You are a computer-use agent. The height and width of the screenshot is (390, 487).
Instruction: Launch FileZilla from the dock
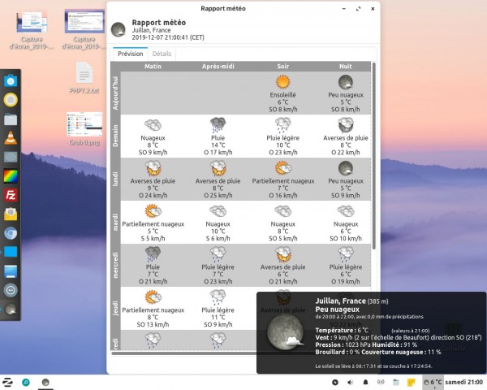point(11,195)
